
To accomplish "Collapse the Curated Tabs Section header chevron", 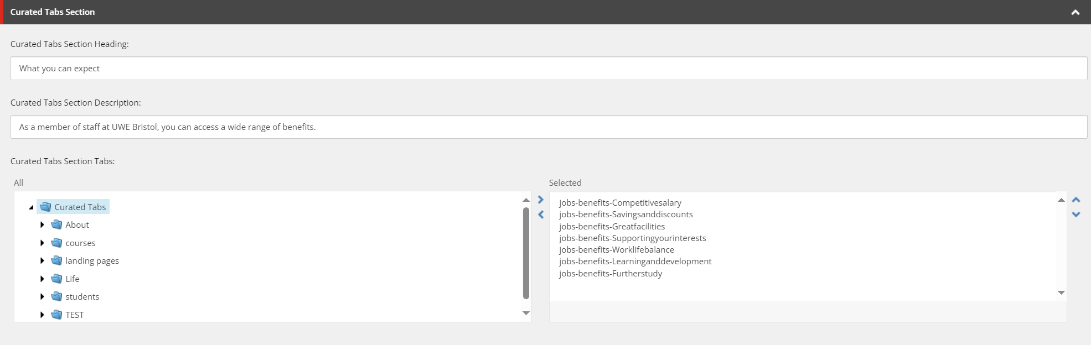I will [x=1075, y=12].
